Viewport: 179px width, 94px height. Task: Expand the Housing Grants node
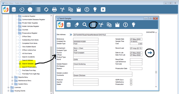pos(8,91)
